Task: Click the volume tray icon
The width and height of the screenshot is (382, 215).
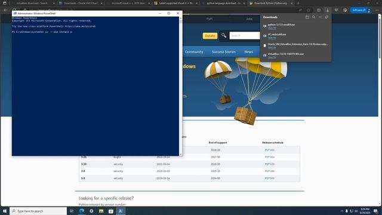Action: (356, 211)
